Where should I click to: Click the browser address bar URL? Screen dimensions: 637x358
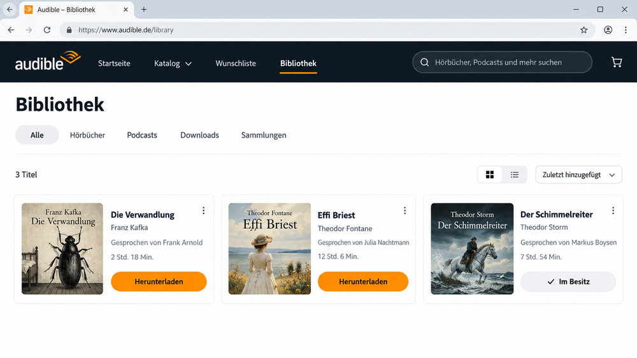click(x=126, y=30)
